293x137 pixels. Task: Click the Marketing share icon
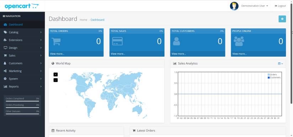5,71
